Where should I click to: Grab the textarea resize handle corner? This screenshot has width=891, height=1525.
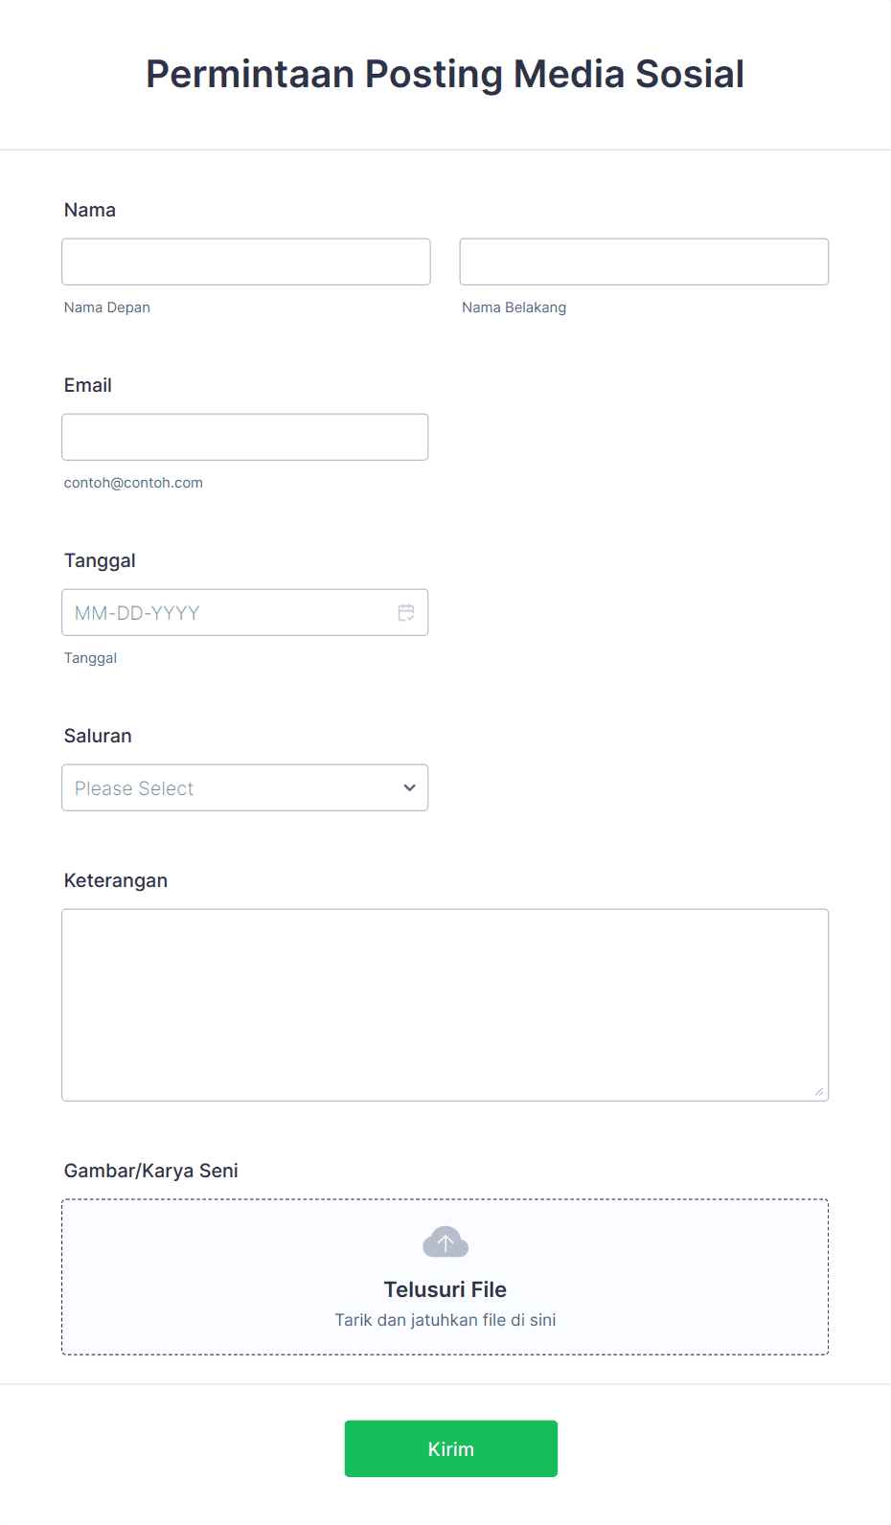tap(819, 1091)
